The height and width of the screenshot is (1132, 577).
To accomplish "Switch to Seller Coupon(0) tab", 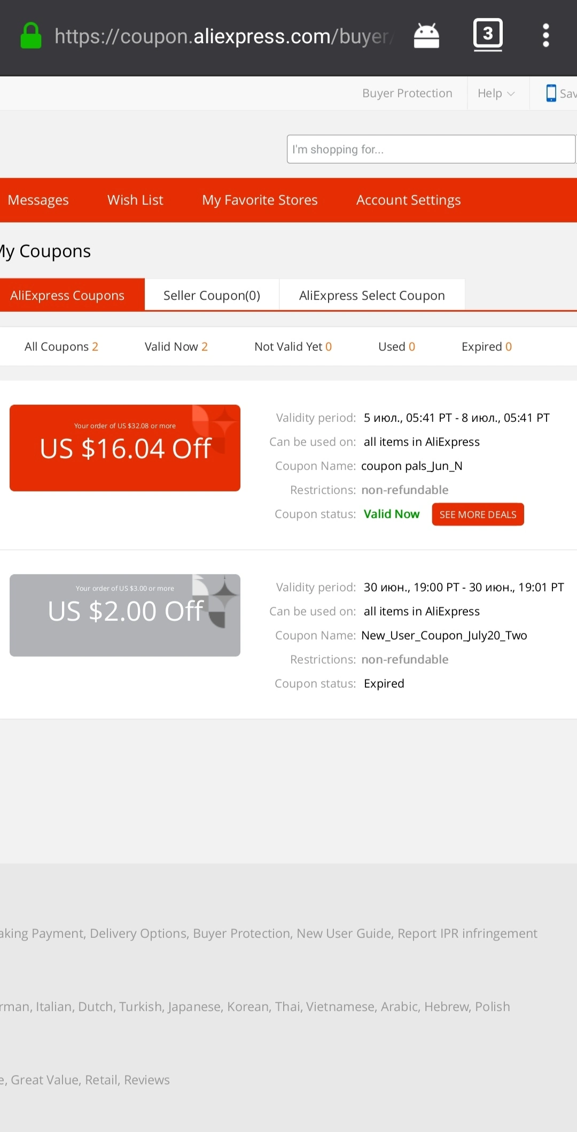I will 212,295.
